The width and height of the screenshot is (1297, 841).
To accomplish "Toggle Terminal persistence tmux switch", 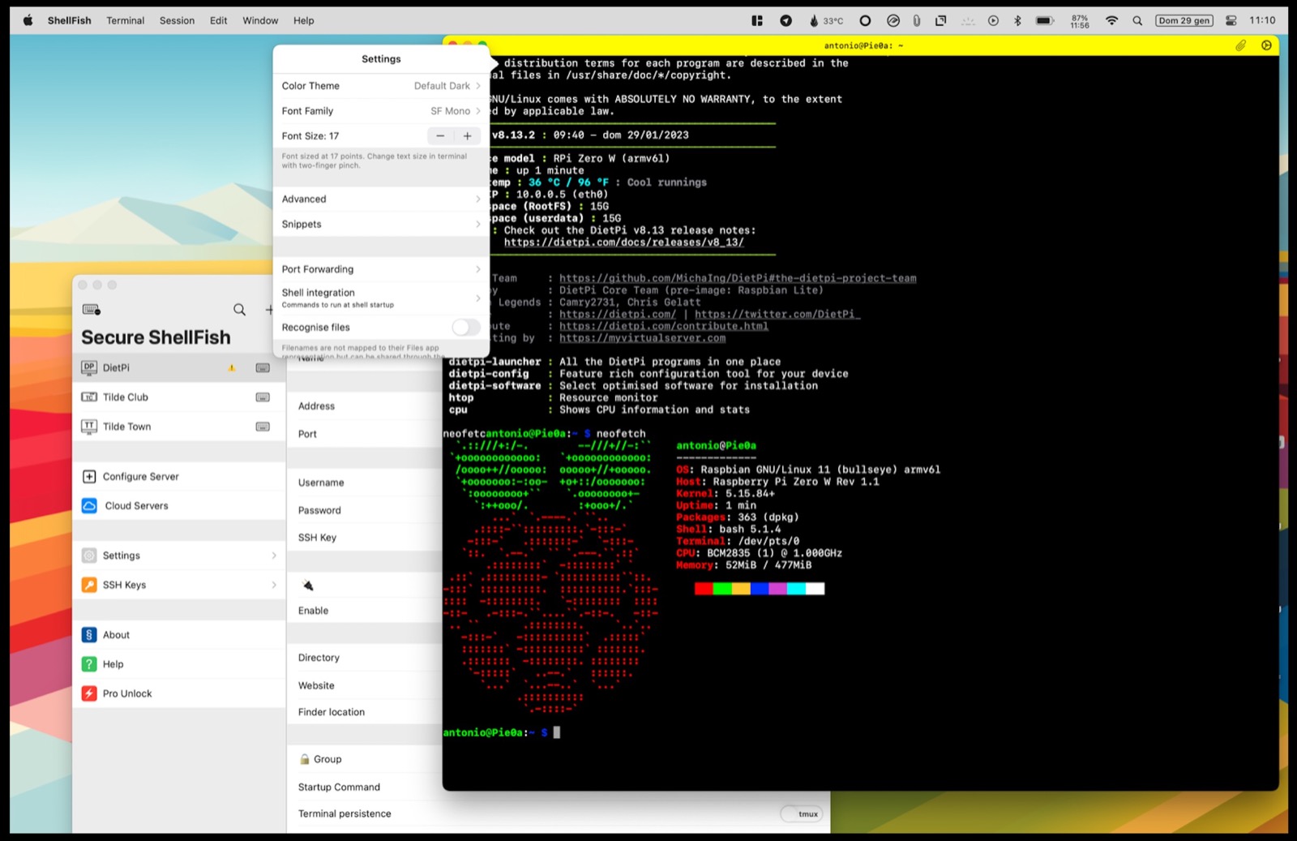I will pos(802,814).
